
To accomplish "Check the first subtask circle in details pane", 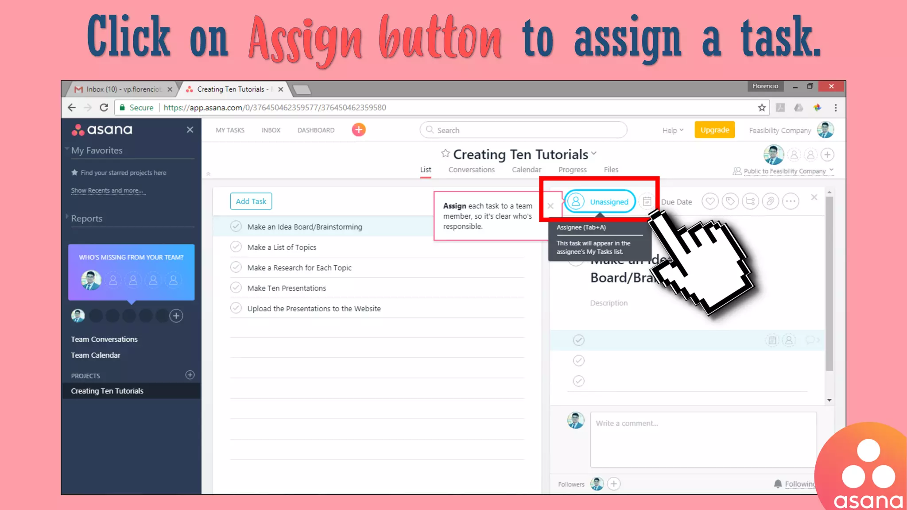I will [578, 340].
